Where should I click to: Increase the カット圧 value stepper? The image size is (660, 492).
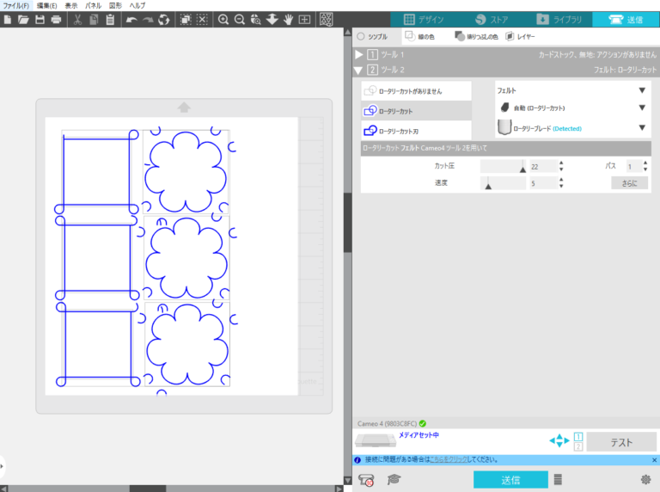click(561, 163)
